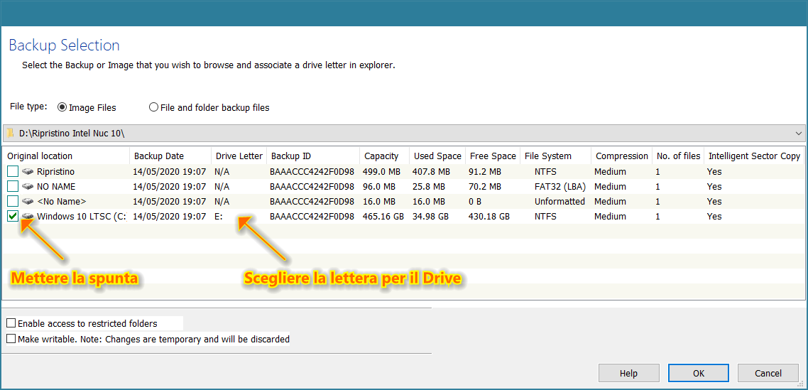Tick the NO NAME partition checkbox

point(13,186)
